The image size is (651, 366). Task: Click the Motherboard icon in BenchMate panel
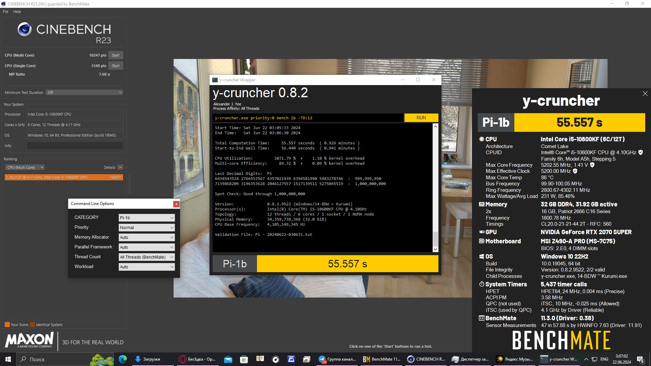click(x=481, y=241)
